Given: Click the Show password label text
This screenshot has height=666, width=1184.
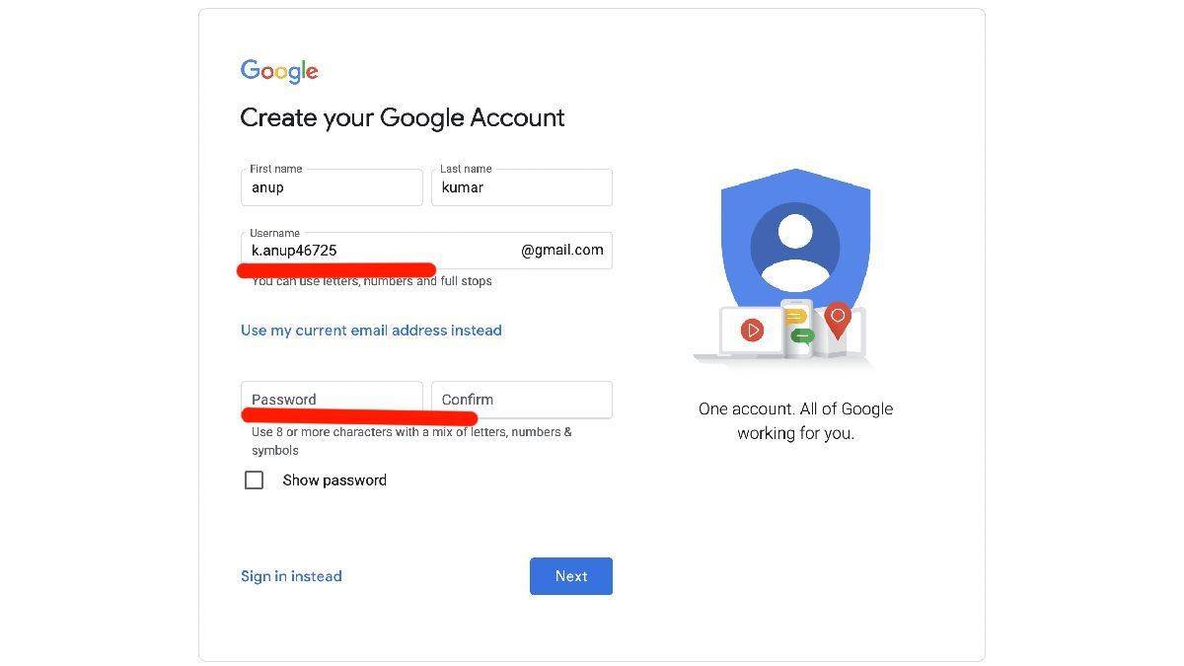Looking at the screenshot, I should pyautogui.click(x=334, y=481).
